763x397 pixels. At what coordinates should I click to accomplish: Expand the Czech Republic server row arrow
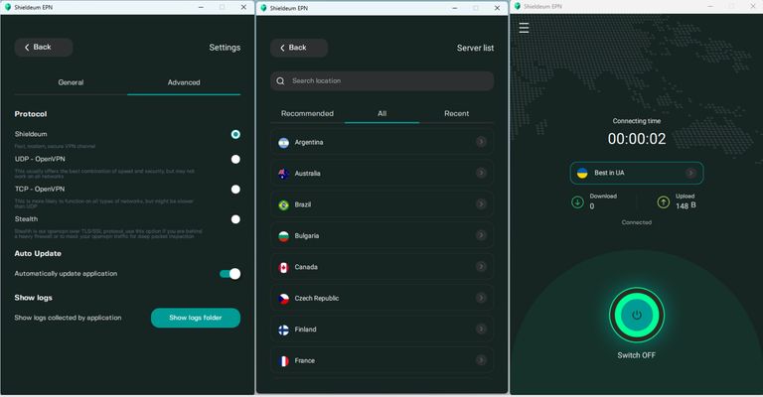(481, 298)
